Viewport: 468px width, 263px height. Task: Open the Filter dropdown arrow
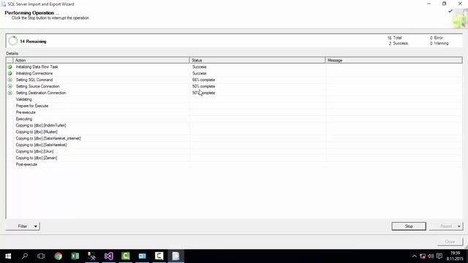tap(36, 226)
